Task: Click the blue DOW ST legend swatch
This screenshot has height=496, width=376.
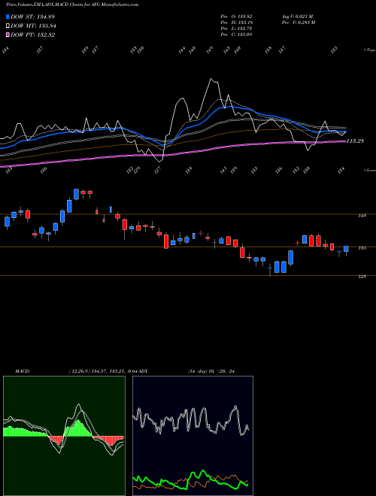Action: (x=8, y=17)
